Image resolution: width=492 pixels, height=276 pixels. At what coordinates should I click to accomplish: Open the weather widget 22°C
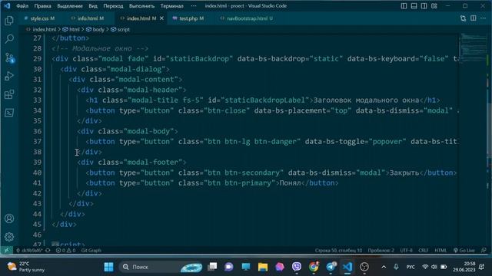(x=25, y=267)
